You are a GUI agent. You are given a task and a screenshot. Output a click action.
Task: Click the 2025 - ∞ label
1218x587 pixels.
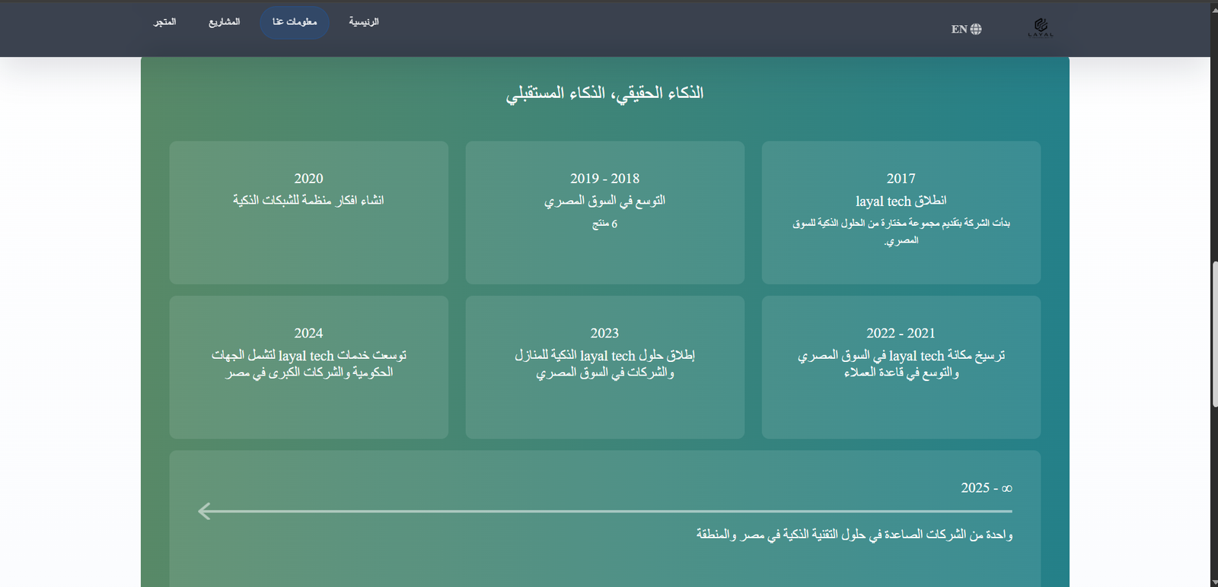click(x=987, y=487)
